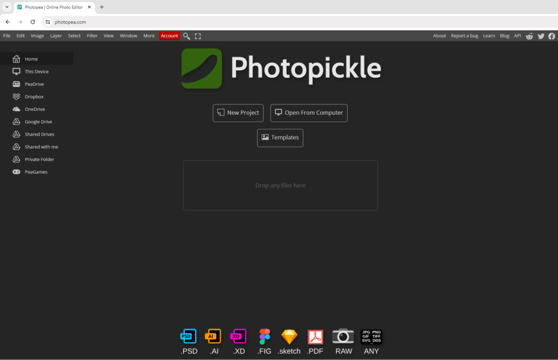The width and height of the screenshot is (558, 360).
Task: Click the ANY image format icon
Action: (x=371, y=336)
